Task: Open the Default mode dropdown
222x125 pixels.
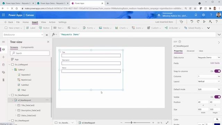Action: point(209,90)
